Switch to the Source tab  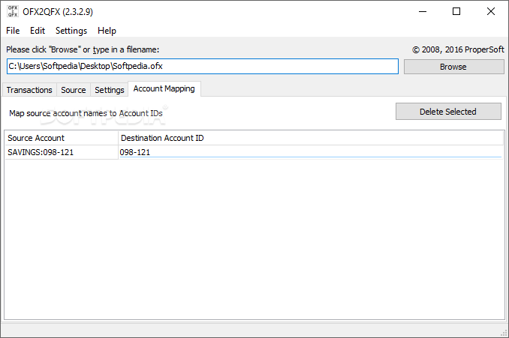74,90
